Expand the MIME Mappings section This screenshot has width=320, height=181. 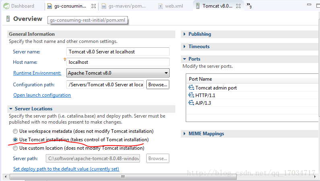point(184,134)
